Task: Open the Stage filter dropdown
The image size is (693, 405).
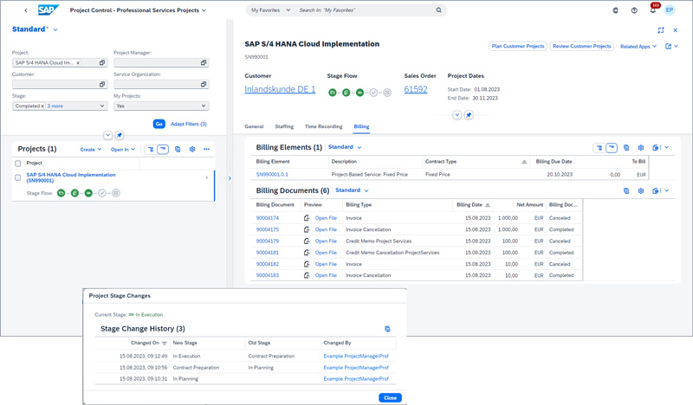Action: (x=102, y=106)
